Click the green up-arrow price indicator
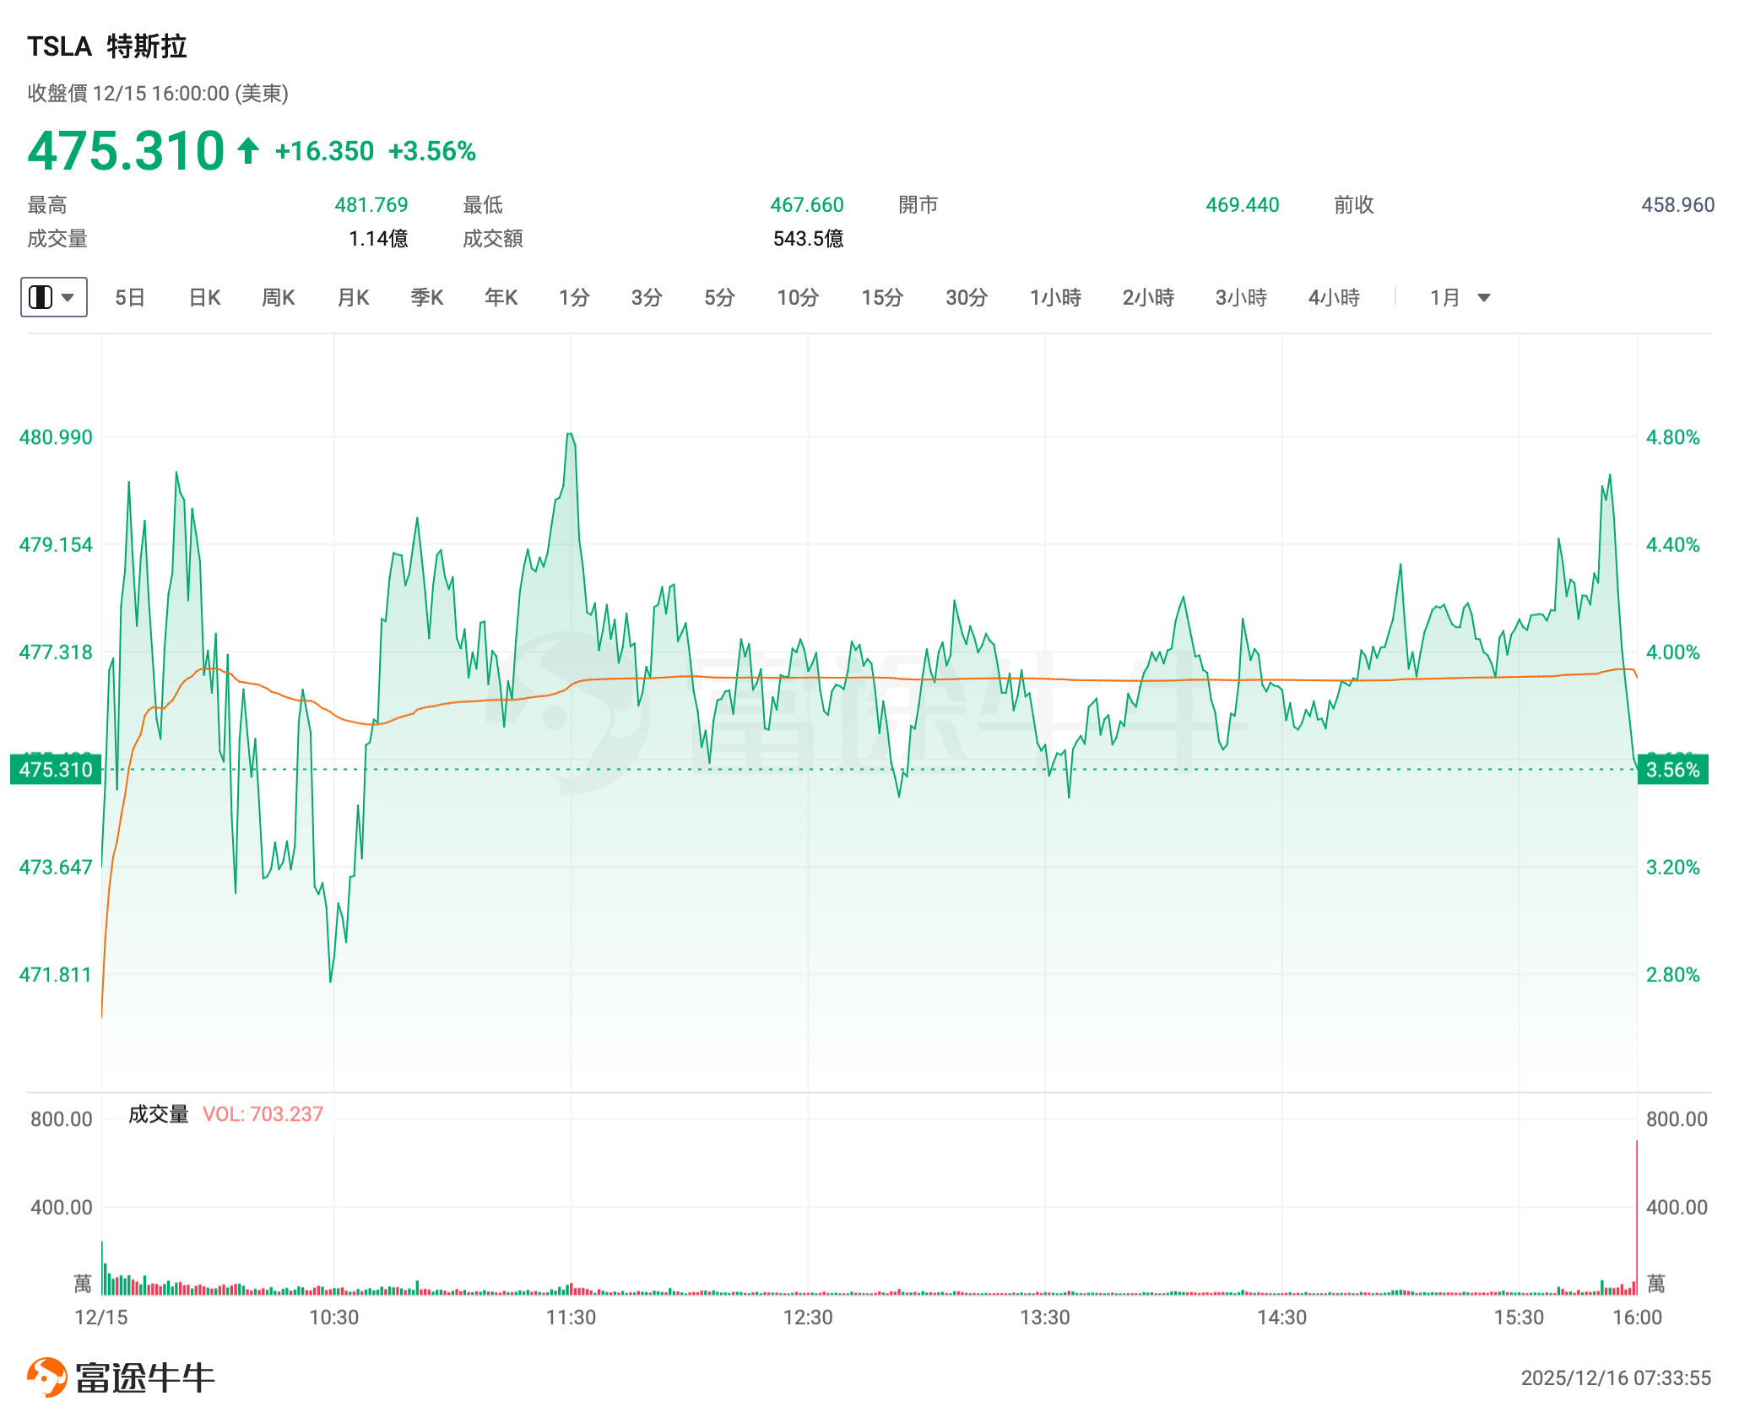 tap(247, 151)
